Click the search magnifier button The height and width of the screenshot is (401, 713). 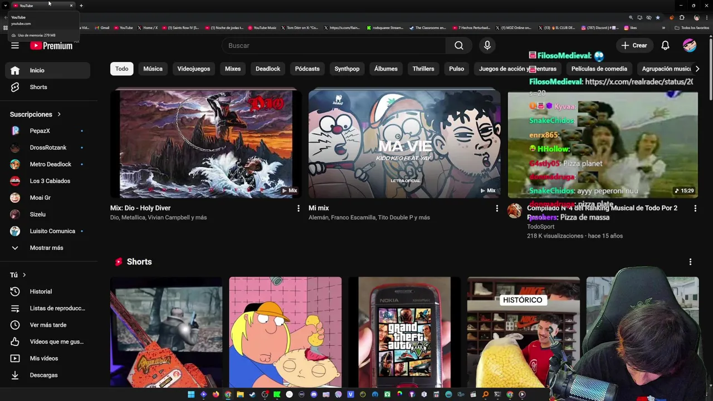pos(459,46)
